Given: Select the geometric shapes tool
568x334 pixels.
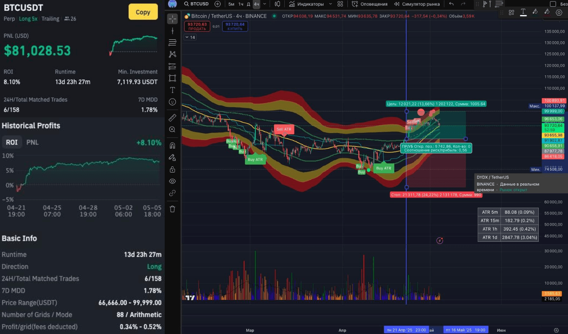Looking at the screenshot, I should pyautogui.click(x=172, y=78).
